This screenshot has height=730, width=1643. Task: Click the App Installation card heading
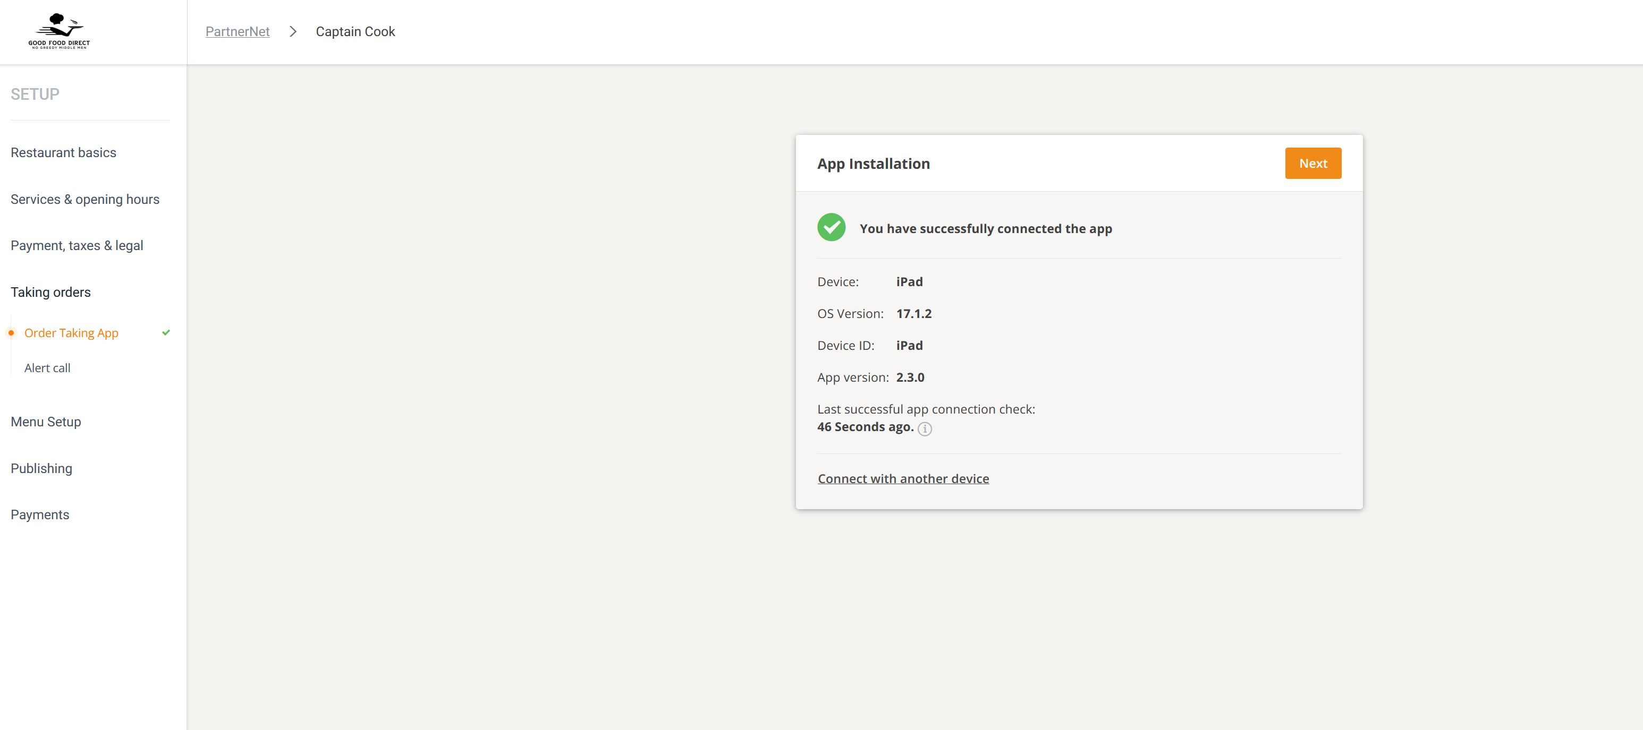(873, 164)
